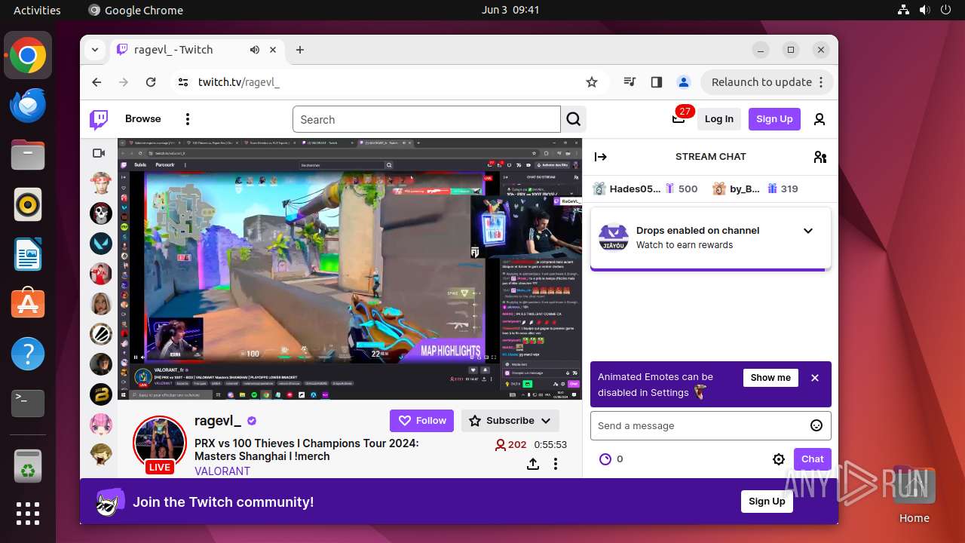
Task: Open the chat community users list
Action: [820, 157]
